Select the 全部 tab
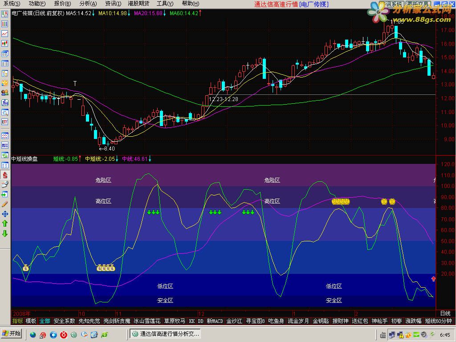This screenshot has width=456, height=342. [45, 321]
